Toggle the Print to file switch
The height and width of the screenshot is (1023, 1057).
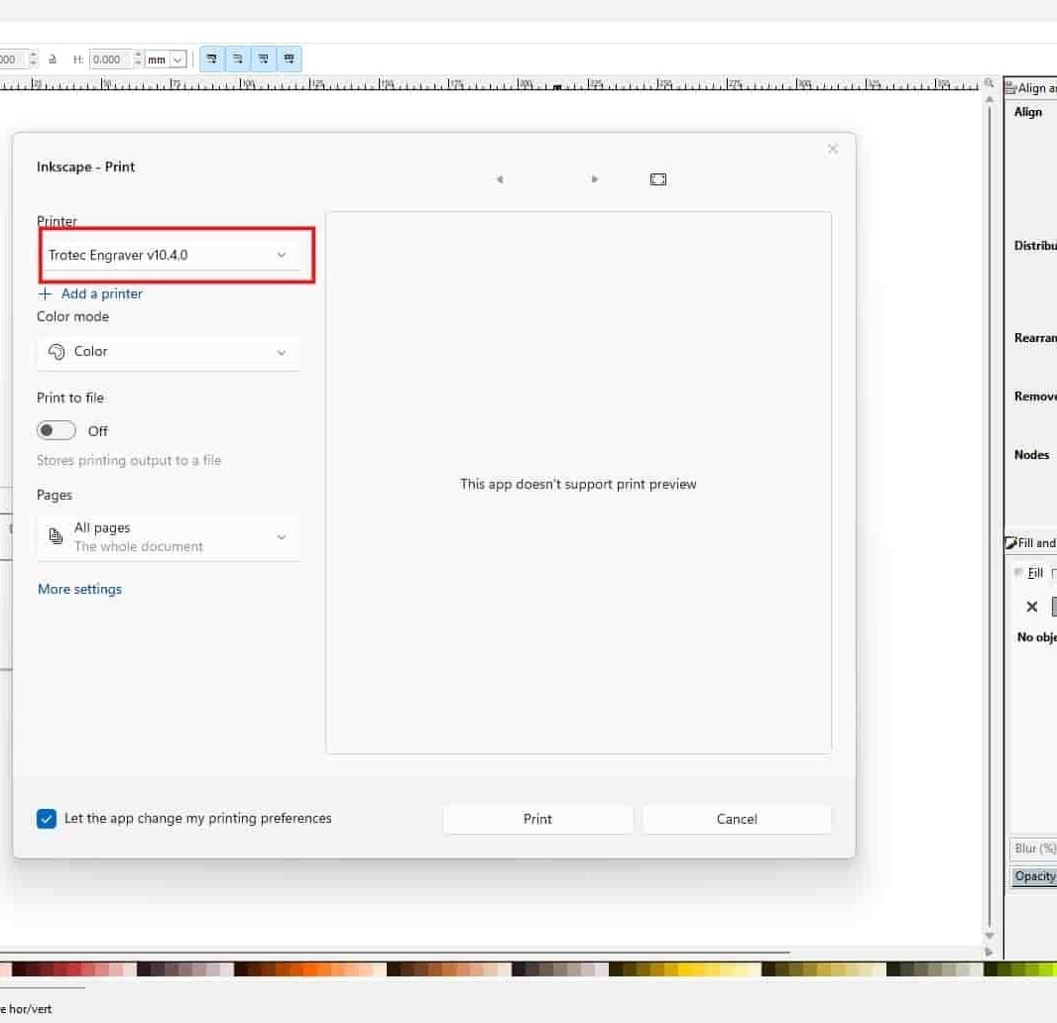[x=56, y=430]
